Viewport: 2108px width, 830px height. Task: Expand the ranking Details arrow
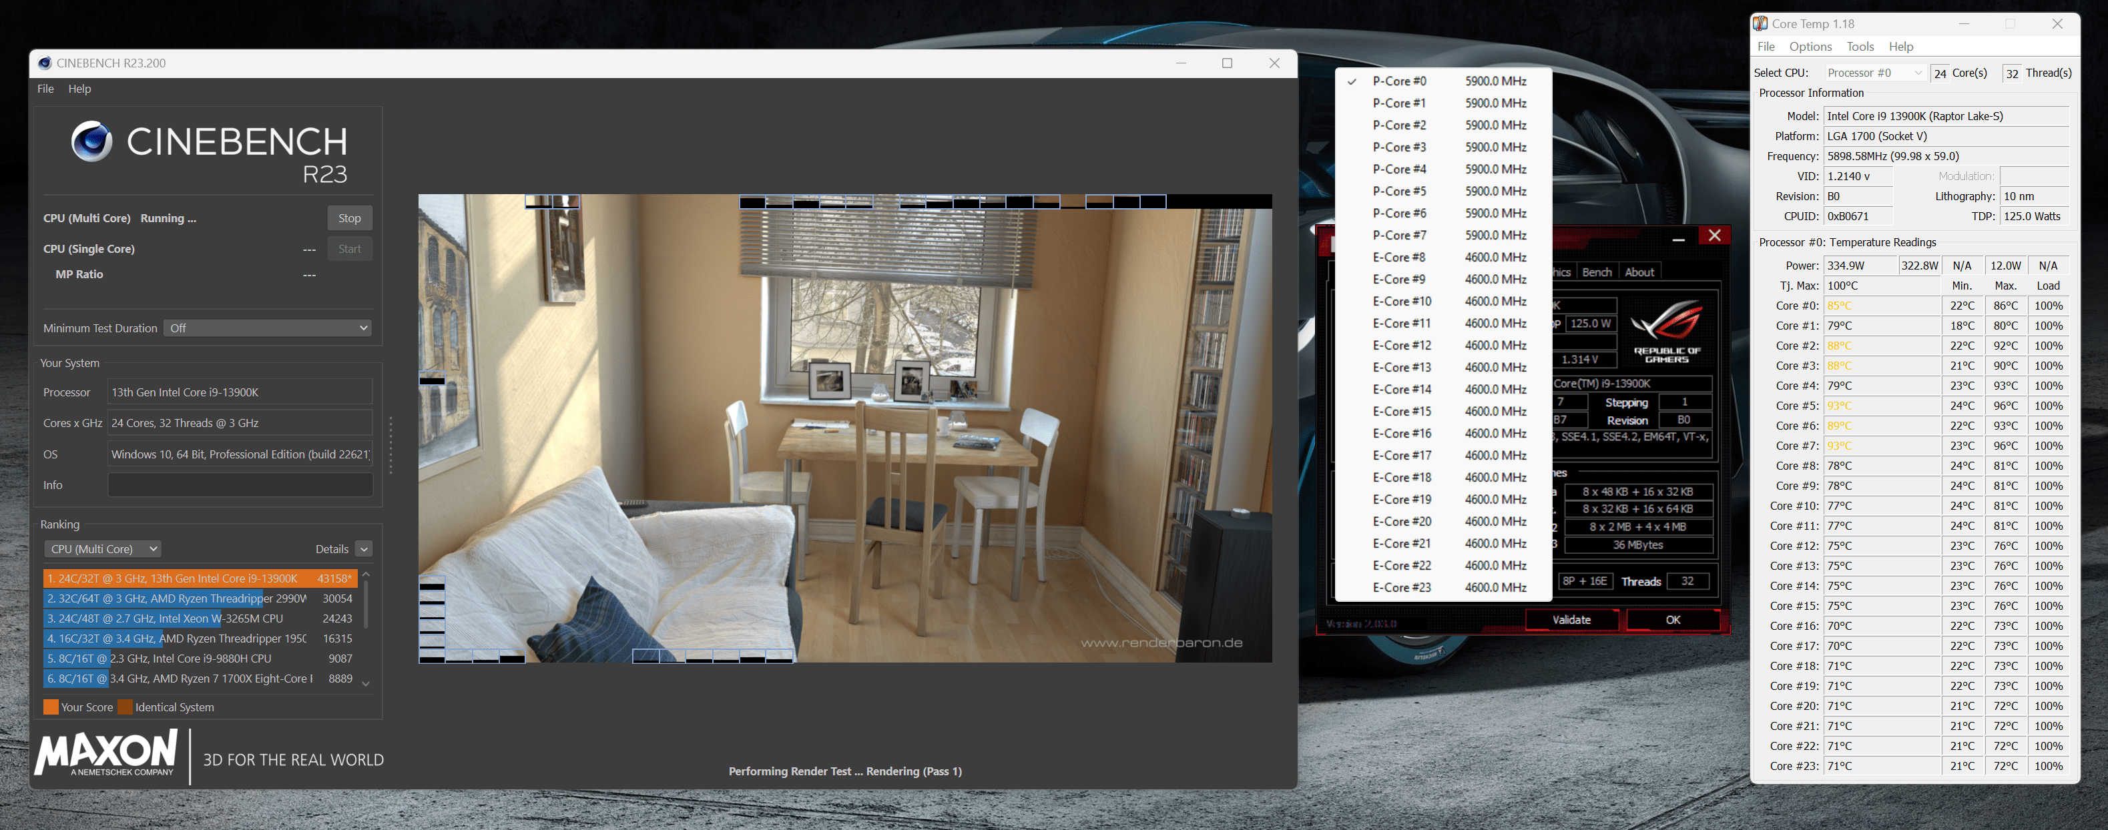[x=364, y=550]
